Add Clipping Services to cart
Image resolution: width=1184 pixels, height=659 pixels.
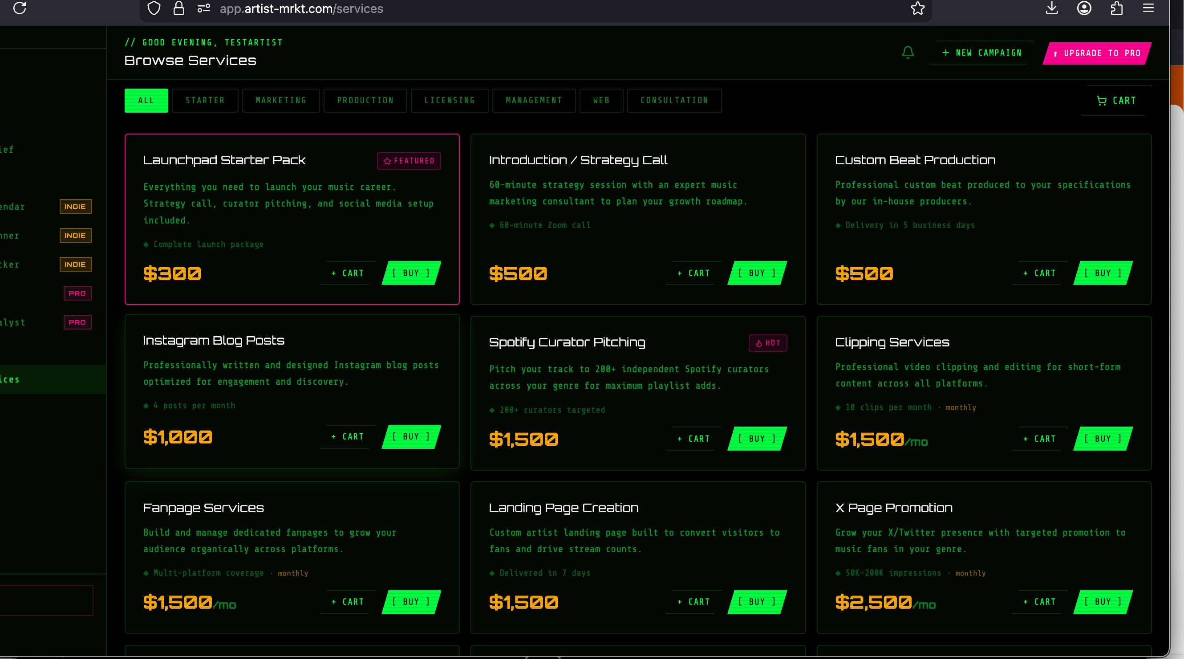click(x=1040, y=439)
